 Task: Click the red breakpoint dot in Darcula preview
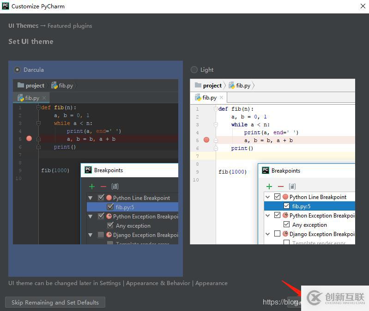point(29,139)
